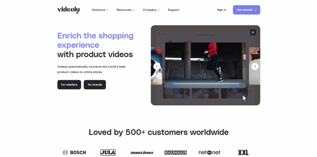This screenshot has width=317, height=157.
Task: Go to next video with right arrow circle
Action: tap(255, 66)
